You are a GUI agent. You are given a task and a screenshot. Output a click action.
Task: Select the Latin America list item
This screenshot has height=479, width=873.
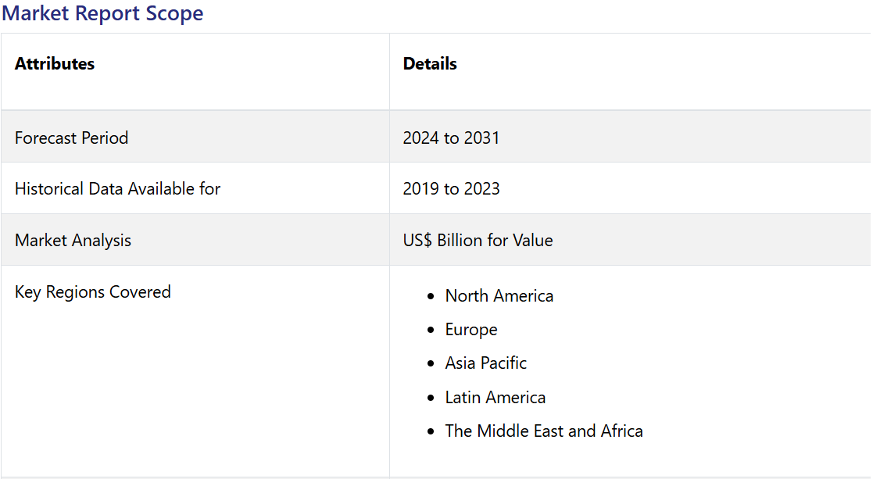click(495, 398)
